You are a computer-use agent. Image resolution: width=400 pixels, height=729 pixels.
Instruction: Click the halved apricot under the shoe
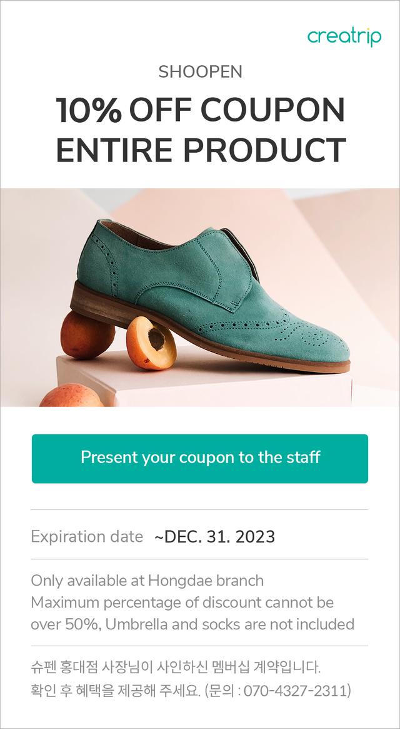151,342
